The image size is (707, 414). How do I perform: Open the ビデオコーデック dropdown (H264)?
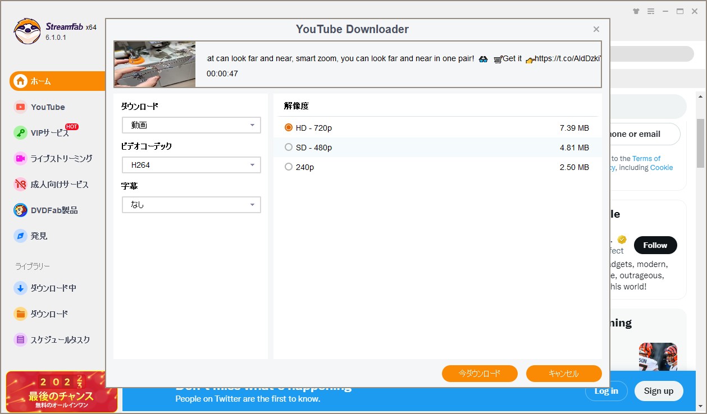(191, 165)
